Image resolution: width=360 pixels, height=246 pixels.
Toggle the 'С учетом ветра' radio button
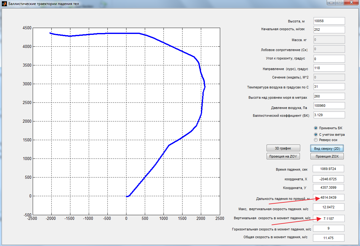[x=316, y=135]
